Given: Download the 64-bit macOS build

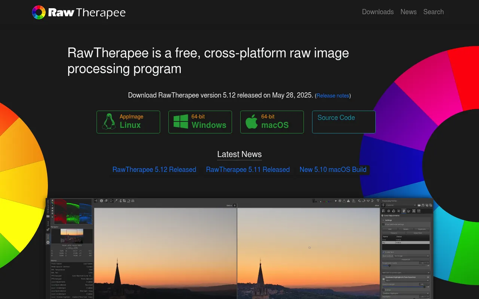Looking at the screenshot, I should pyautogui.click(x=272, y=122).
